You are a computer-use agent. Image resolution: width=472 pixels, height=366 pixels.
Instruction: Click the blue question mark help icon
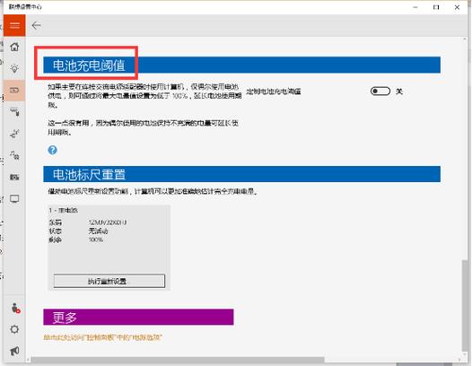pyautogui.click(x=52, y=150)
